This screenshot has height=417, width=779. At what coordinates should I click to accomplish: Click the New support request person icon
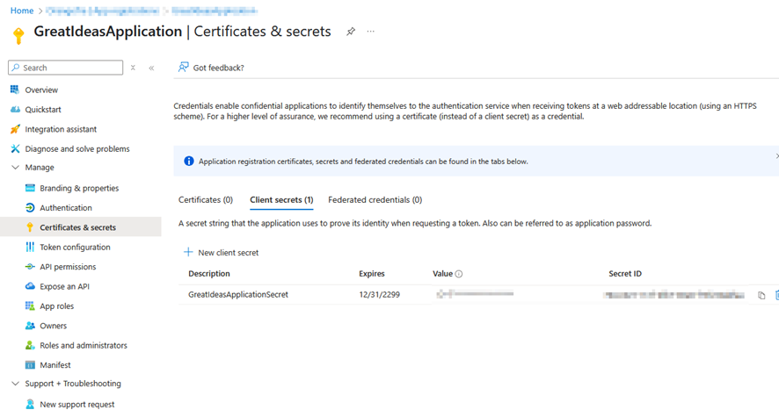click(30, 404)
